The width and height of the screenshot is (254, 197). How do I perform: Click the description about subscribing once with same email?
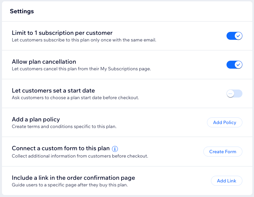point(84,40)
